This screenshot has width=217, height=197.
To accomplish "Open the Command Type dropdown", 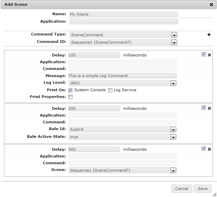I will 174,35.
